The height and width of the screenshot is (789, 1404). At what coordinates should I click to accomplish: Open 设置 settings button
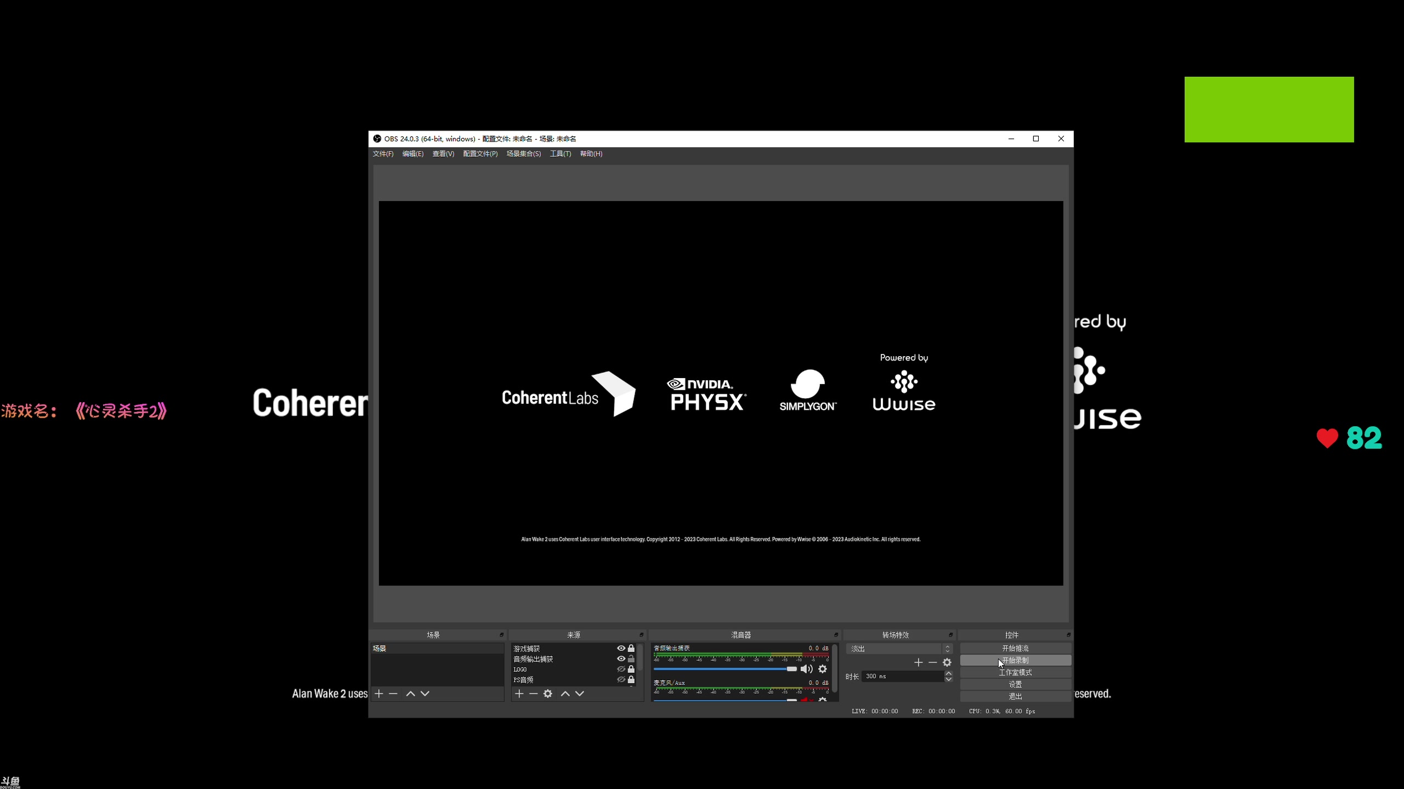point(1015,684)
